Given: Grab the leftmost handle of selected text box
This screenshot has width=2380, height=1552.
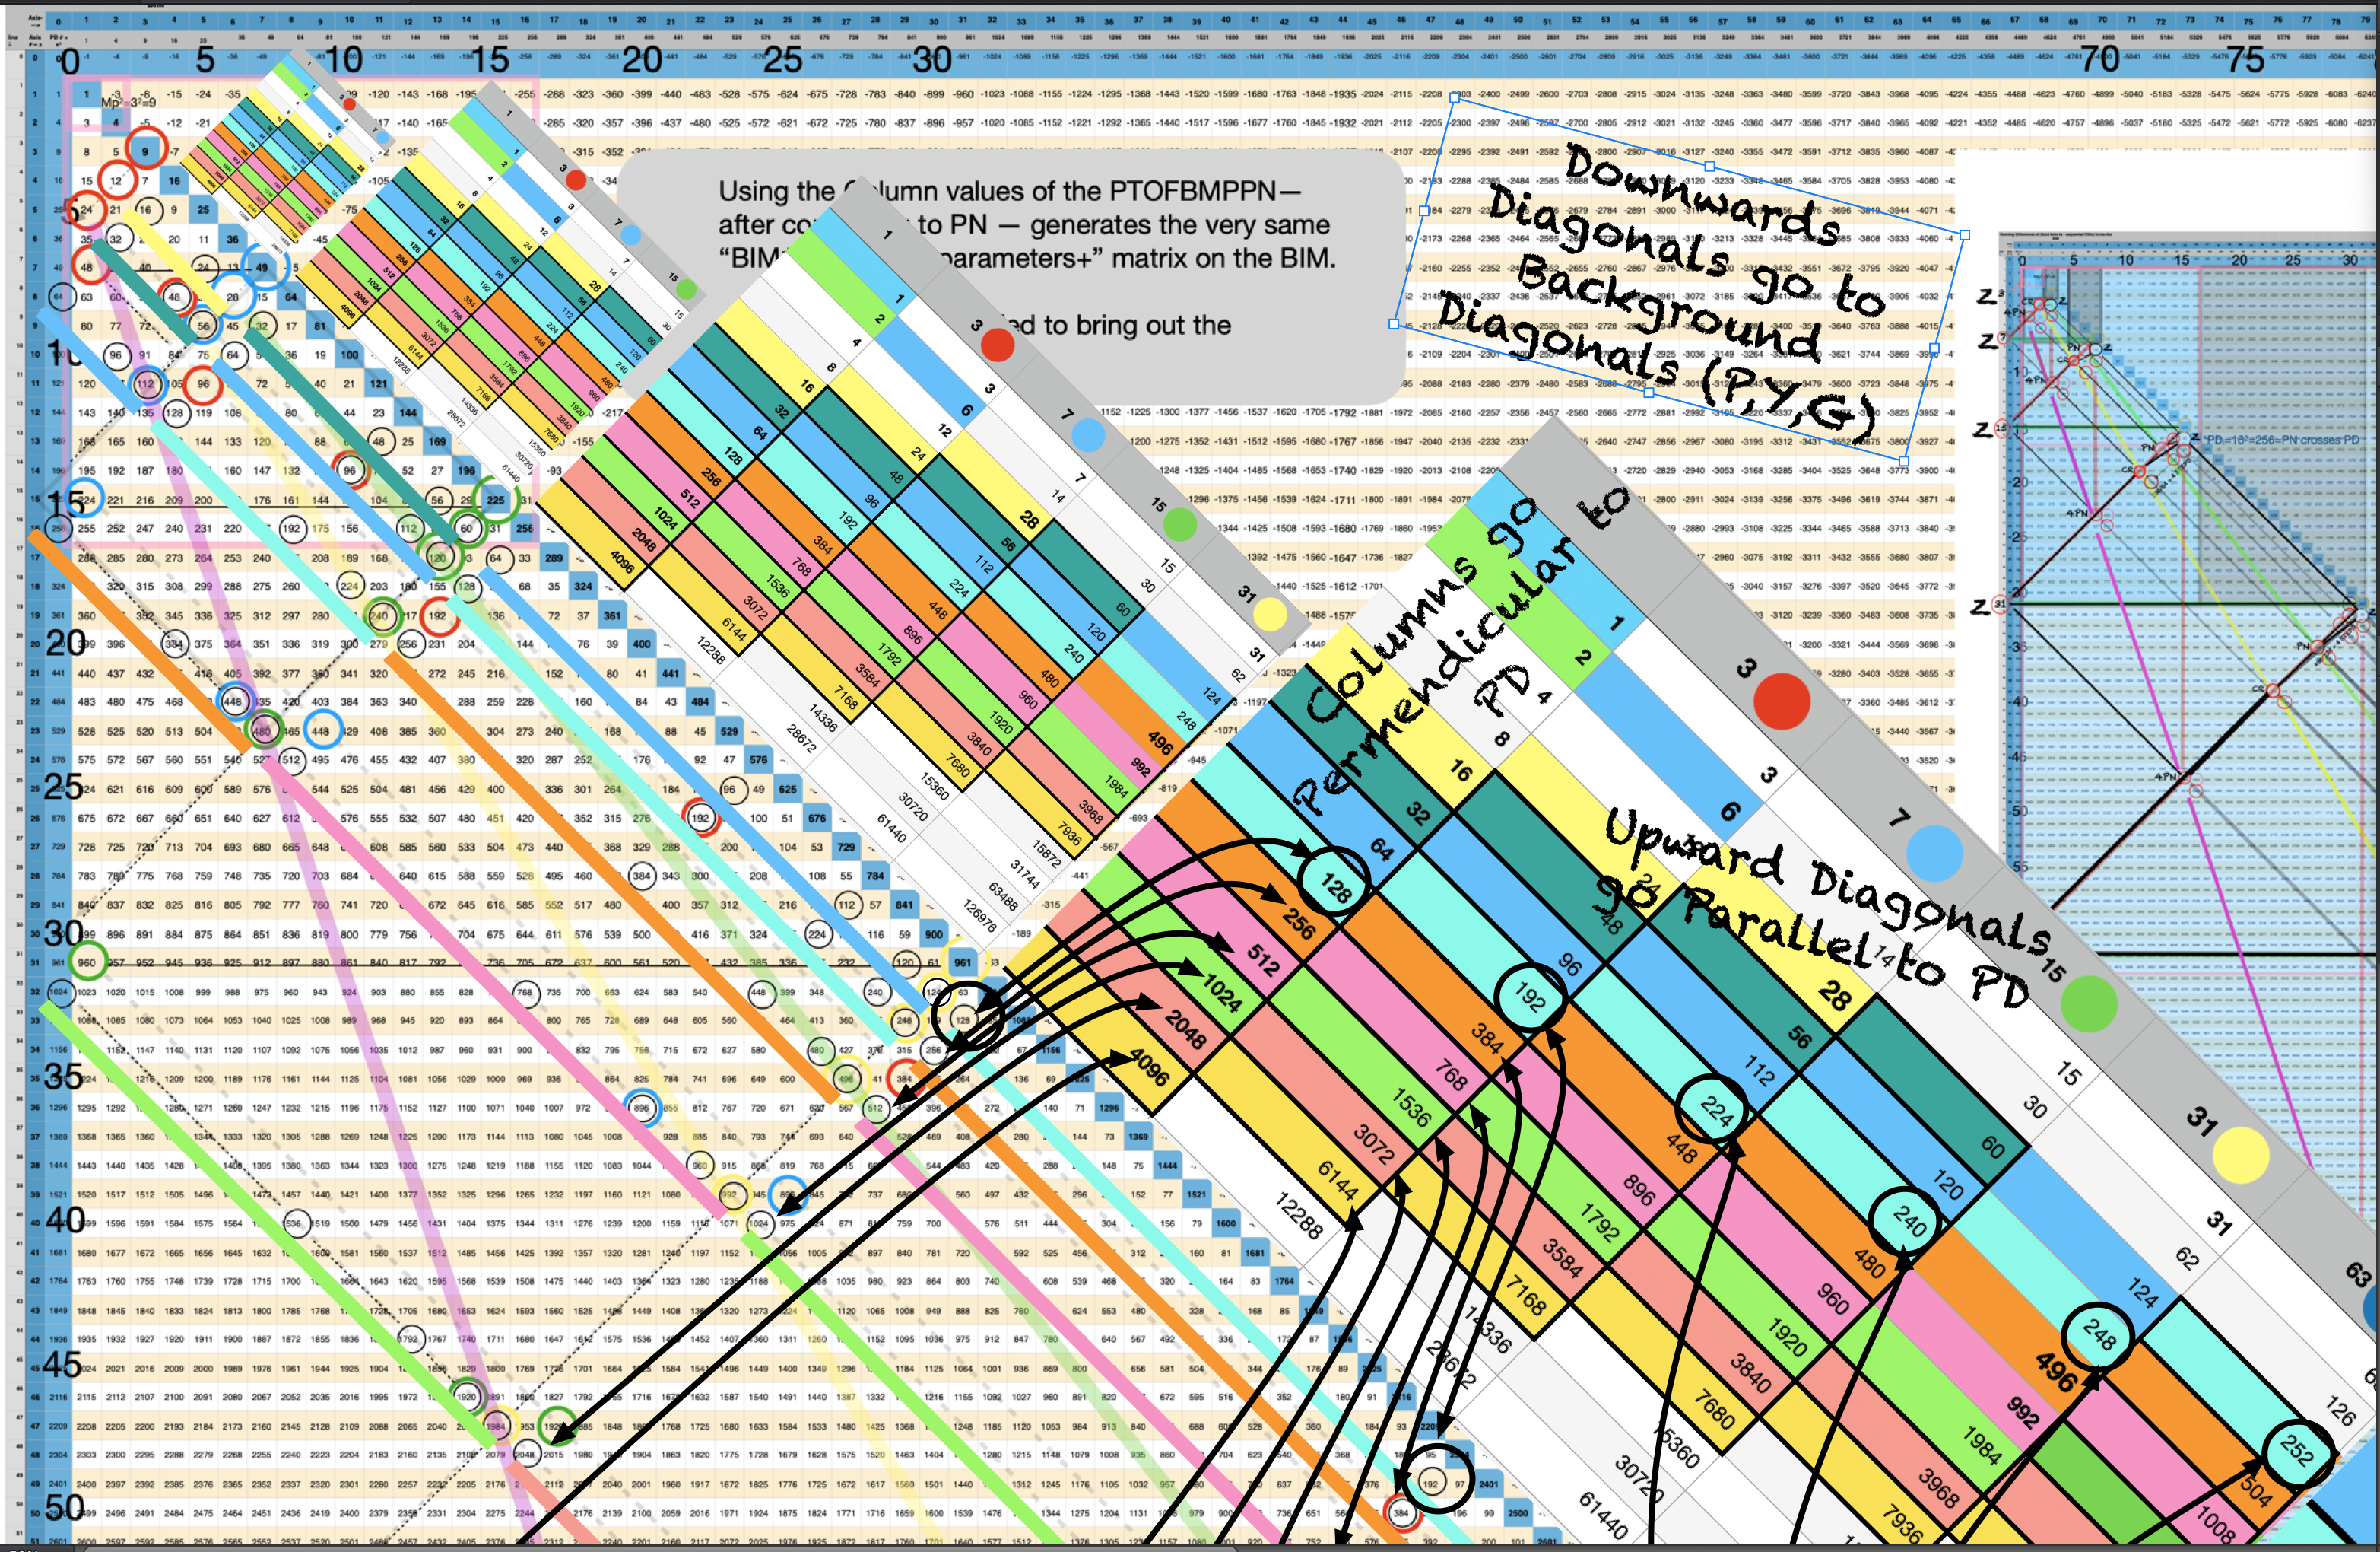Looking at the screenshot, I should click(x=1394, y=324).
